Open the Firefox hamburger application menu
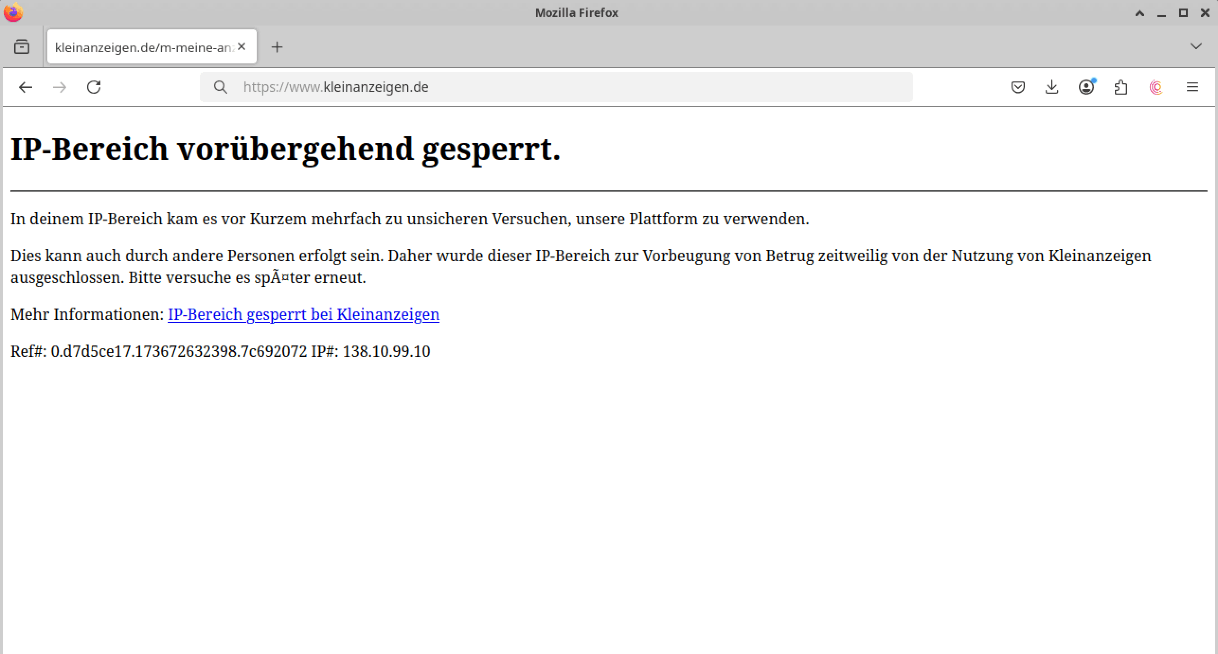 tap(1192, 87)
